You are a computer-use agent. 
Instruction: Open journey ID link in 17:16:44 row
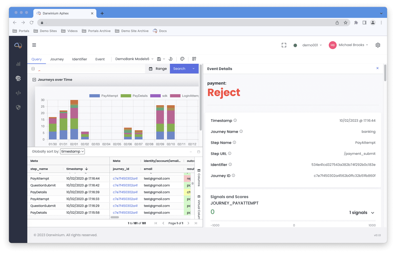click(125, 178)
